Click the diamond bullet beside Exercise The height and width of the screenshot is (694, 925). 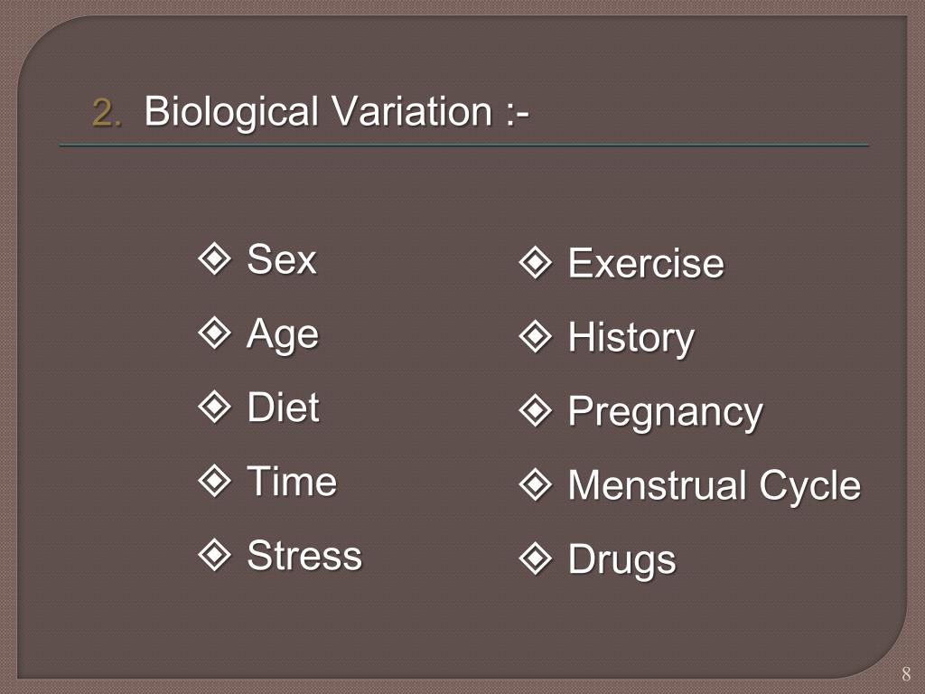tap(536, 263)
